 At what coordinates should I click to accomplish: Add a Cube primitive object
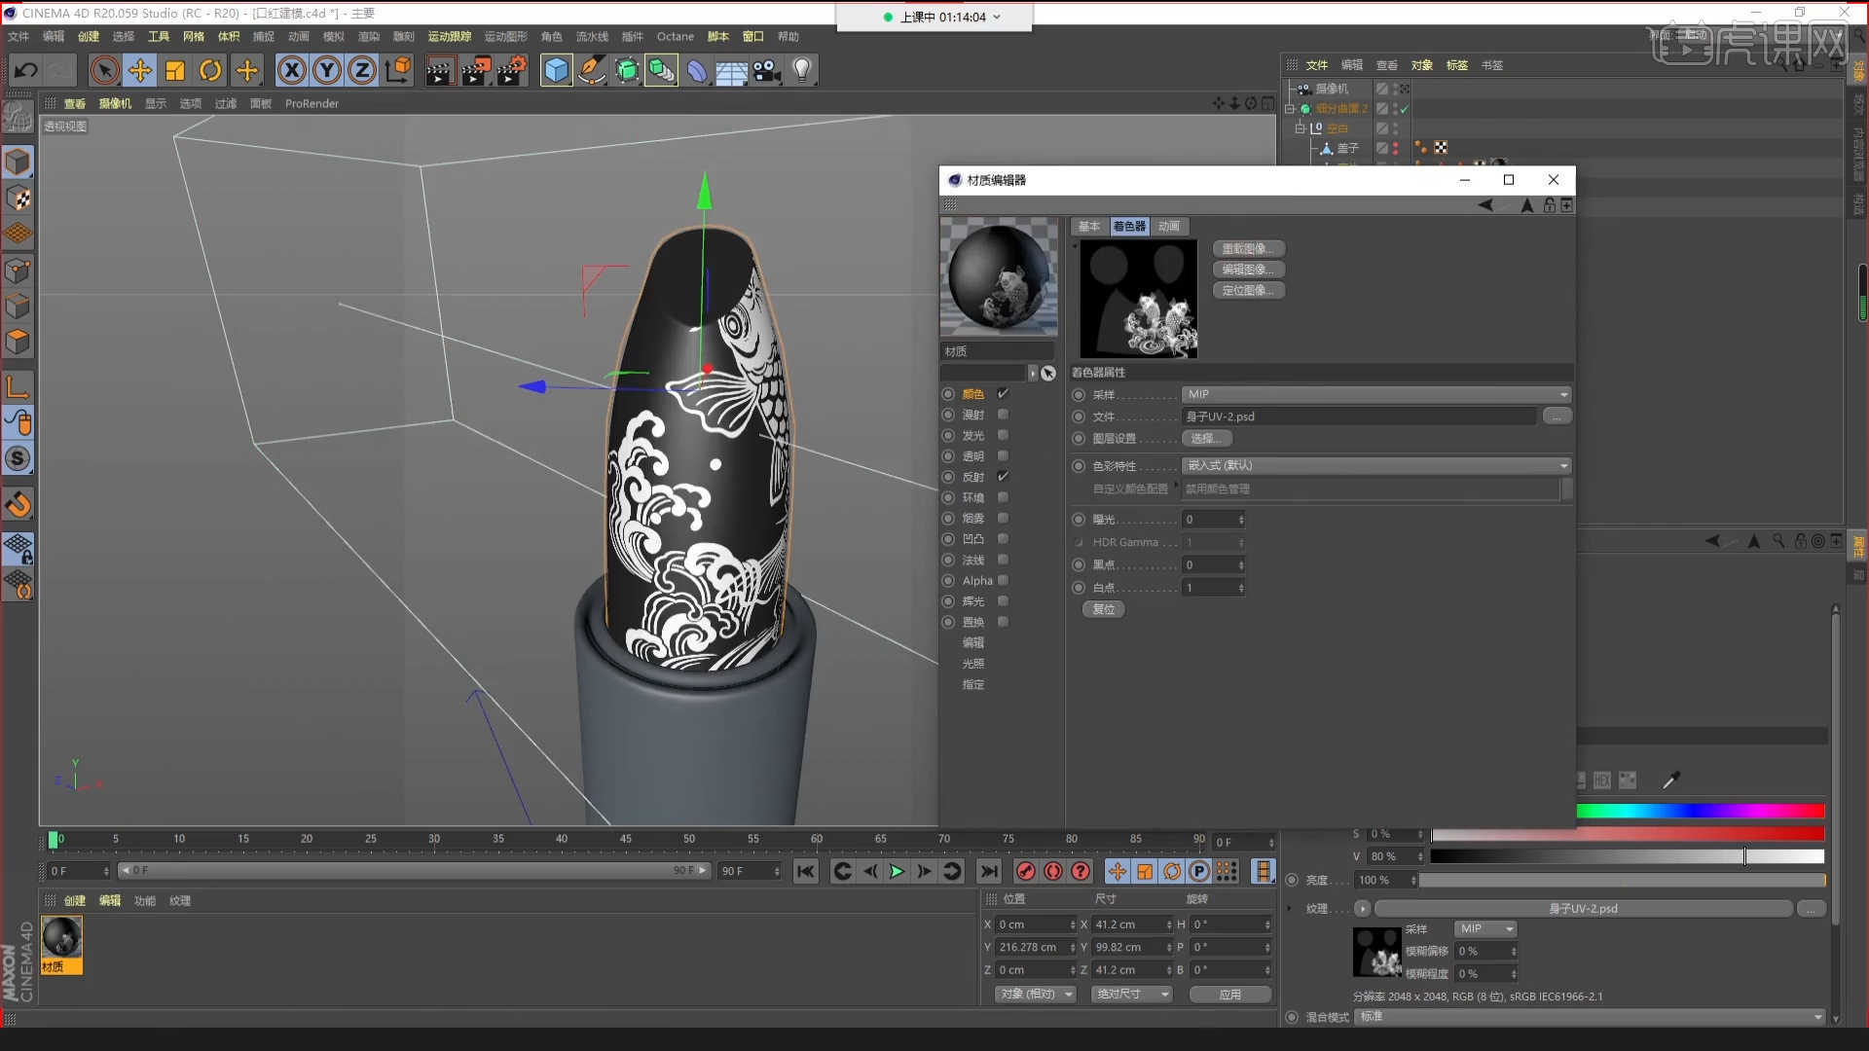[x=556, y=70]
